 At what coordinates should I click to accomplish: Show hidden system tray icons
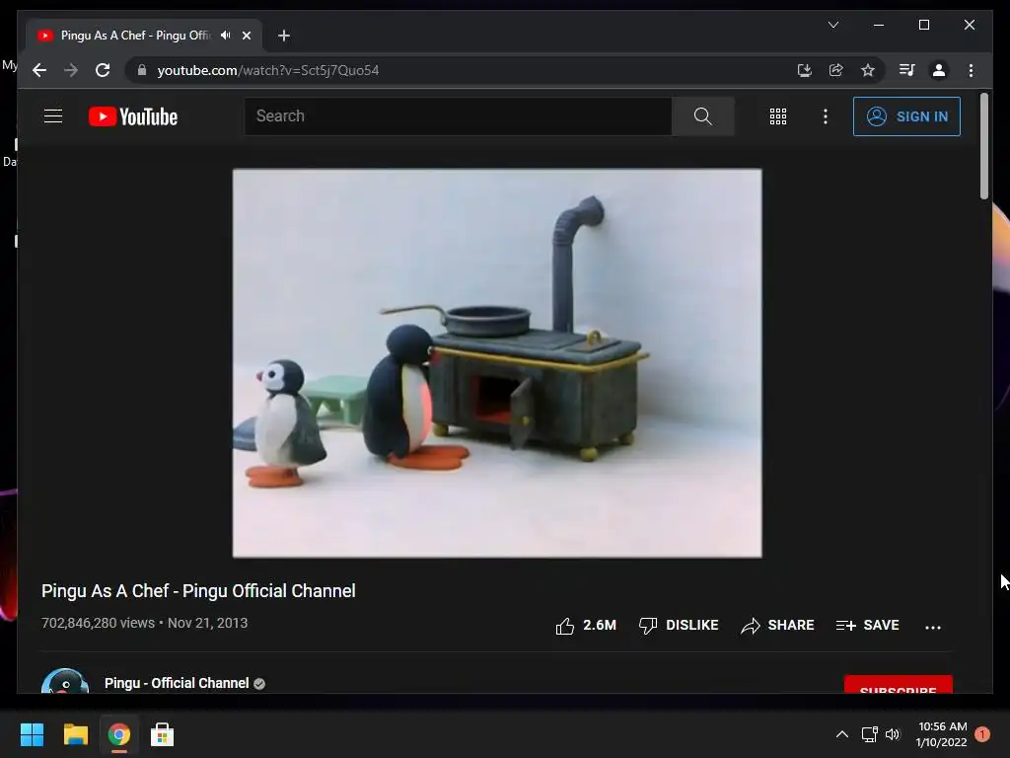[x=842, y=734]
